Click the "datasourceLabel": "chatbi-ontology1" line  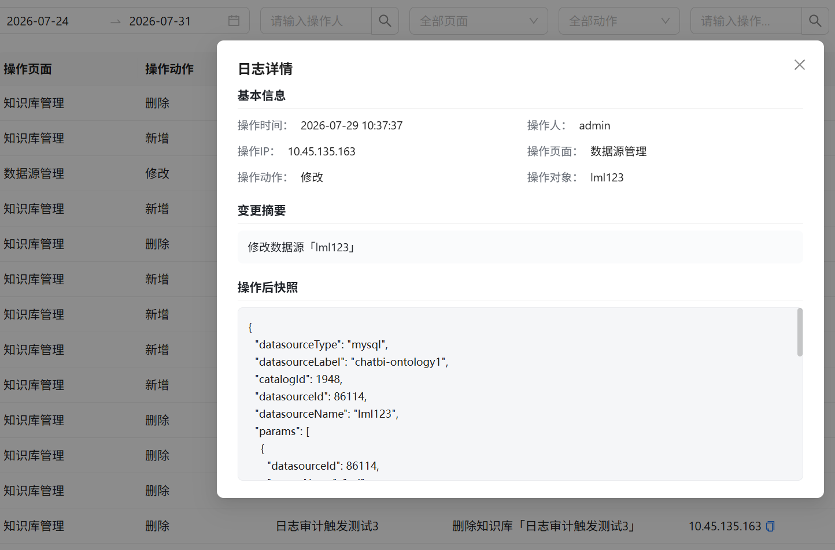[x=352, y=362]
